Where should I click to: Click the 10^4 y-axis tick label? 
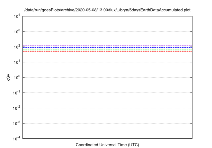point(17,16)
